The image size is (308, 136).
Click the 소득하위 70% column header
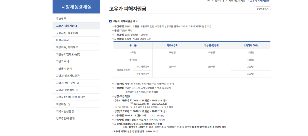(x=251, y=45)
